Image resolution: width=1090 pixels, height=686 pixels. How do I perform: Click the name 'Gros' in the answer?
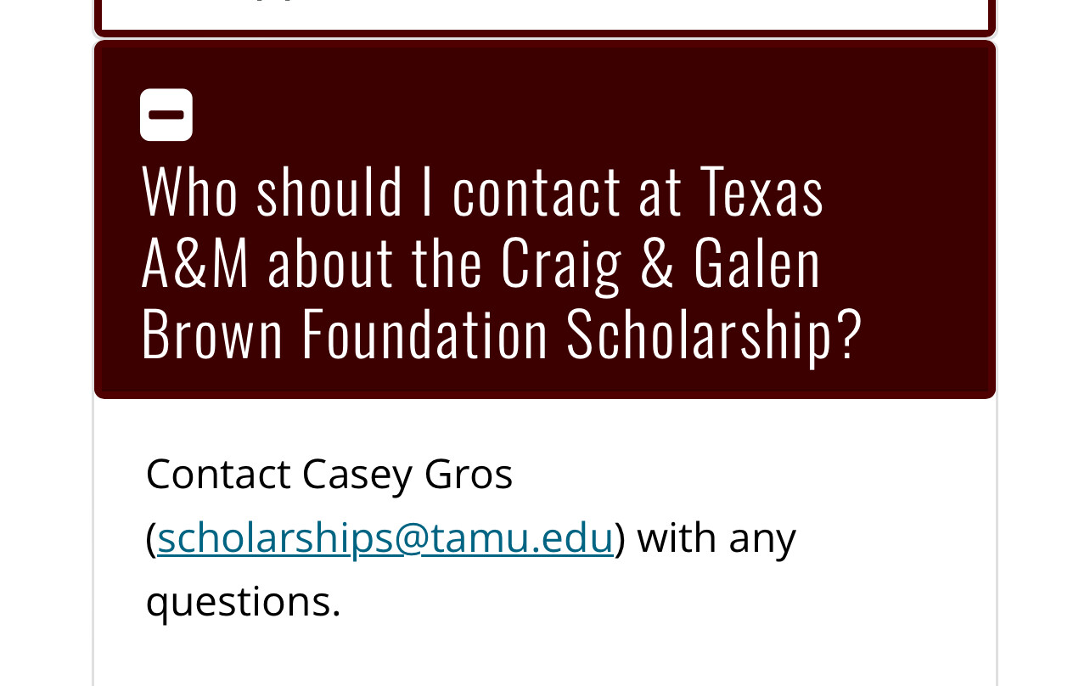[x=469, y=474]
